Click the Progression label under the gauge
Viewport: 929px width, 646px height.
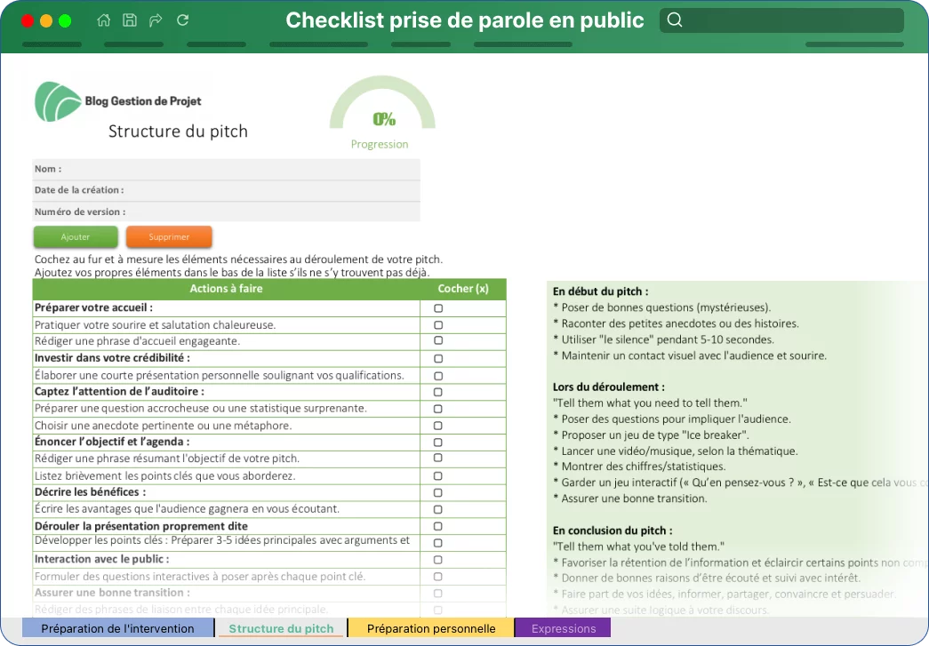tap(380, 145)
